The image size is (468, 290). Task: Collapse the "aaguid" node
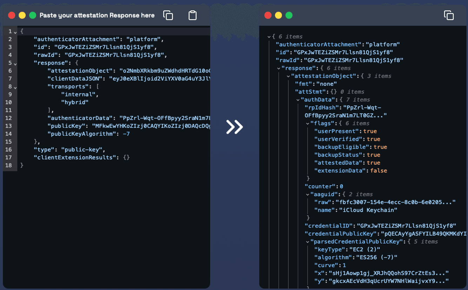coord(308,194)
